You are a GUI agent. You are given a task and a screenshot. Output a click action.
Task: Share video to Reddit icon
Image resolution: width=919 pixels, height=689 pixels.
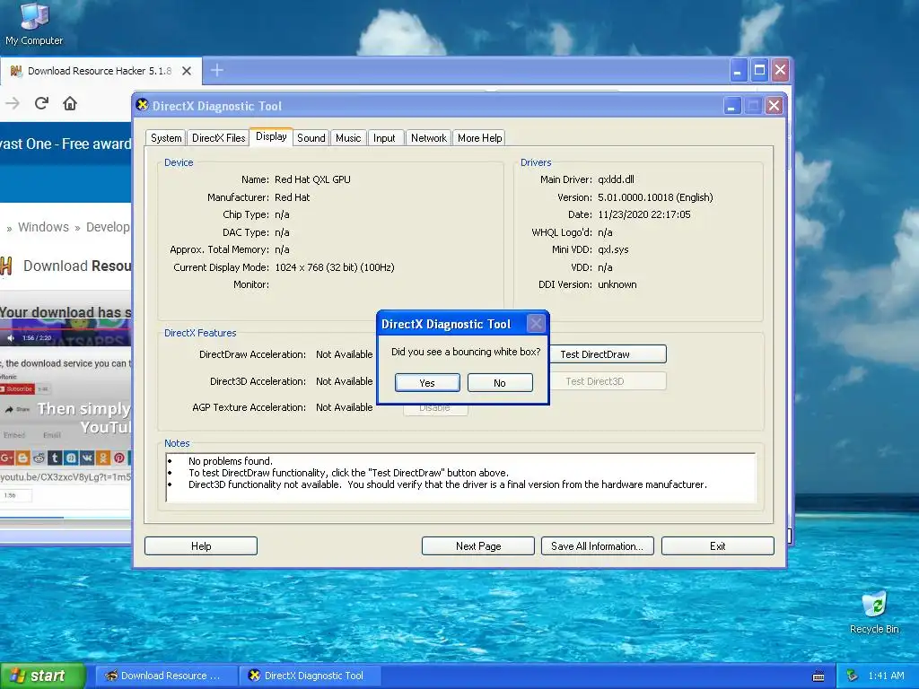pyautogui.click(x=39, y=458)
